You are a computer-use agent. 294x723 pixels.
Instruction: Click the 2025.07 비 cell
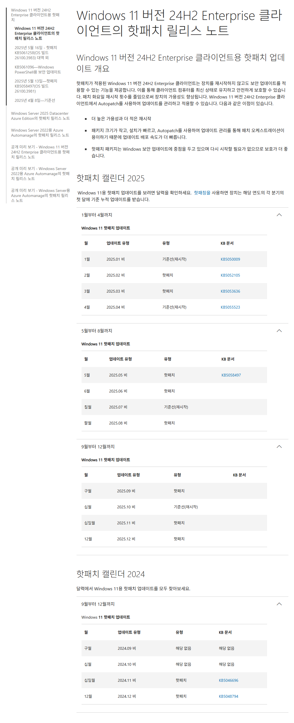point(118,407)
